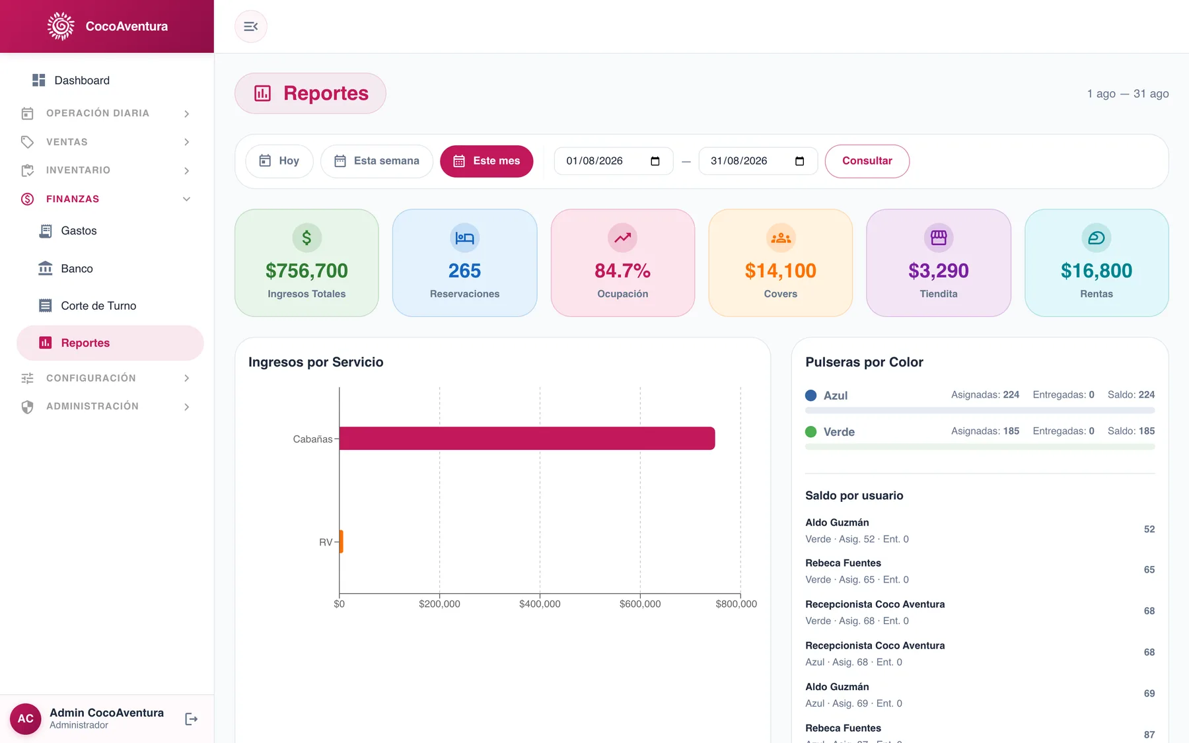Filter reports by Esta semana

coord(377,161)
